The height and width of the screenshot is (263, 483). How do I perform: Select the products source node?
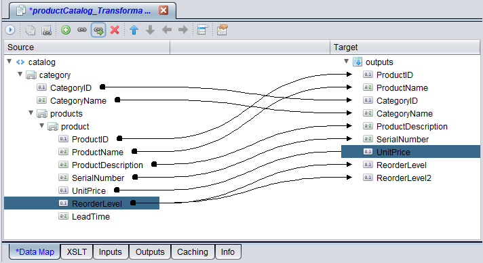tap(66, 114)
